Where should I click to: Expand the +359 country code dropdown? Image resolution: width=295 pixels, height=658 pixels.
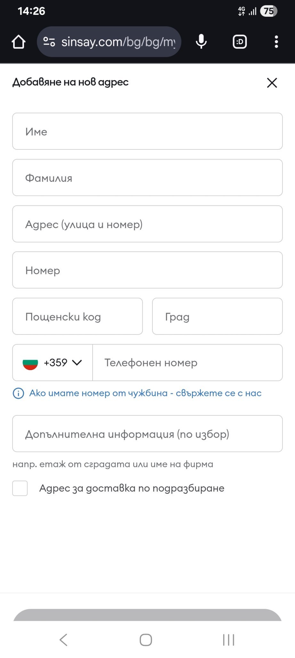(77, 363)
